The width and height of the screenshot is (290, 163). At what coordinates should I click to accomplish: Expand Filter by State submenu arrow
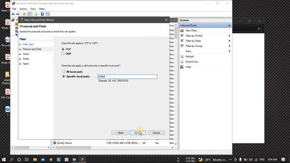click(x=229, y=41)
